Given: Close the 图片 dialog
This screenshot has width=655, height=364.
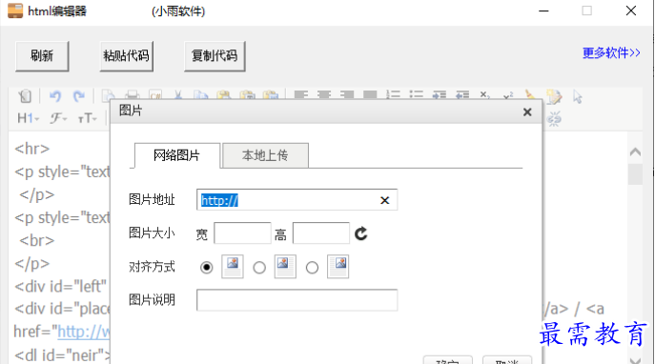Looking at the screenshot, I should (x=527, y=111).
